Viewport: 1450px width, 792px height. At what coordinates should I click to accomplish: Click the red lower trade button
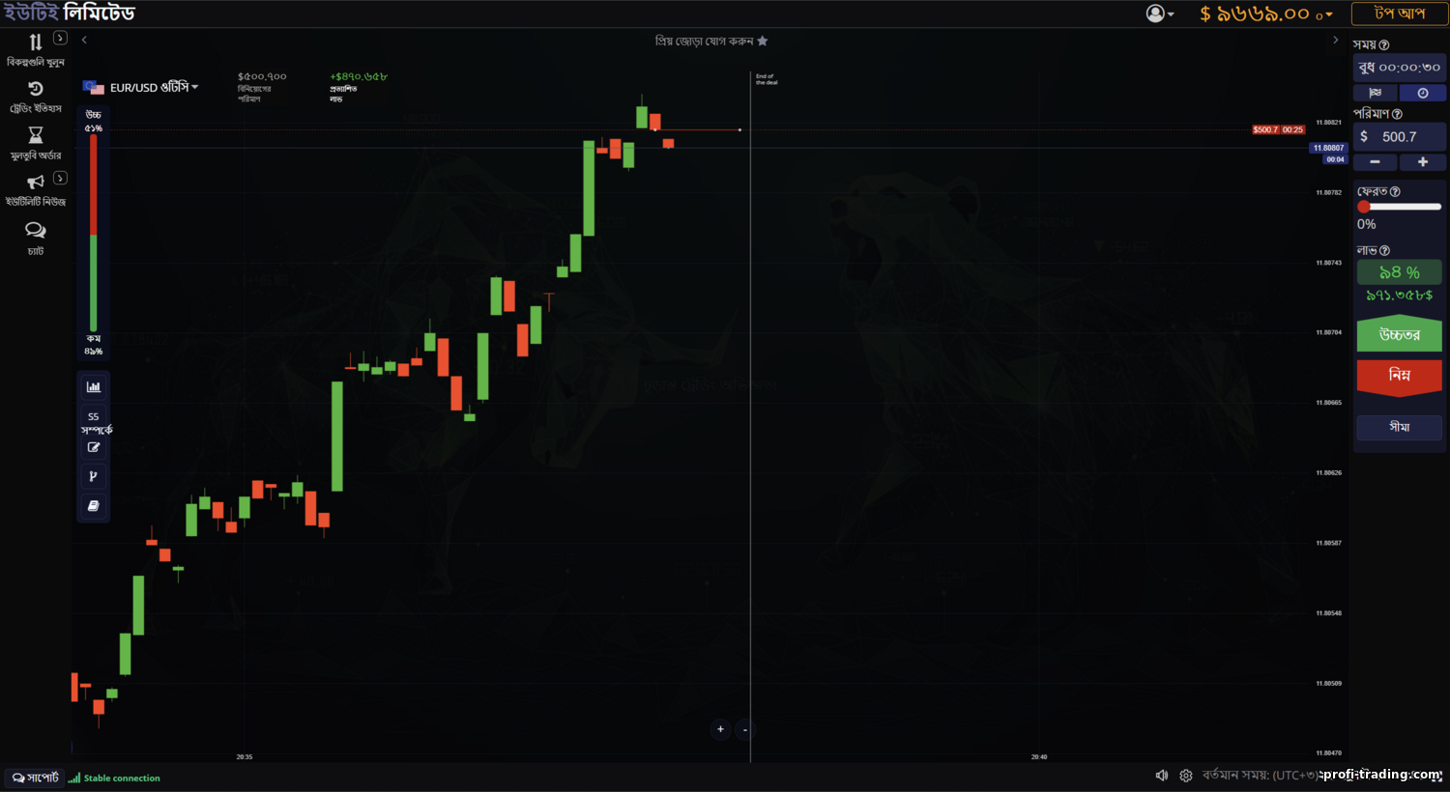[x=1399, y=376]
